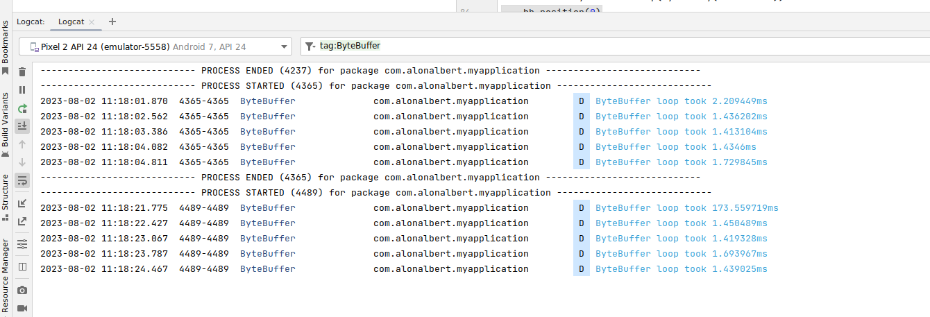
Task: Restart logcat using the green arrow icon
Action: tap(22, 108)
